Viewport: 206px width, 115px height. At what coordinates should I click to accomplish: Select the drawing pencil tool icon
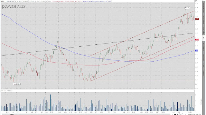coord(185,114)
